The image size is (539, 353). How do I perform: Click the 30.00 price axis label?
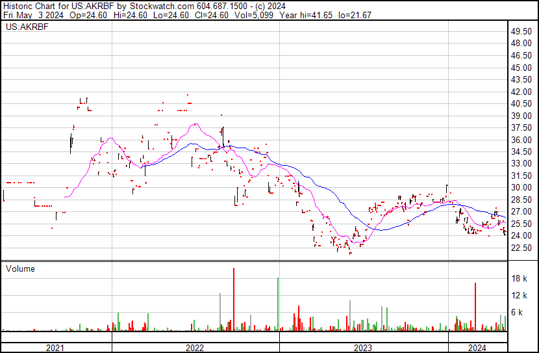click(x=521, y=188)
